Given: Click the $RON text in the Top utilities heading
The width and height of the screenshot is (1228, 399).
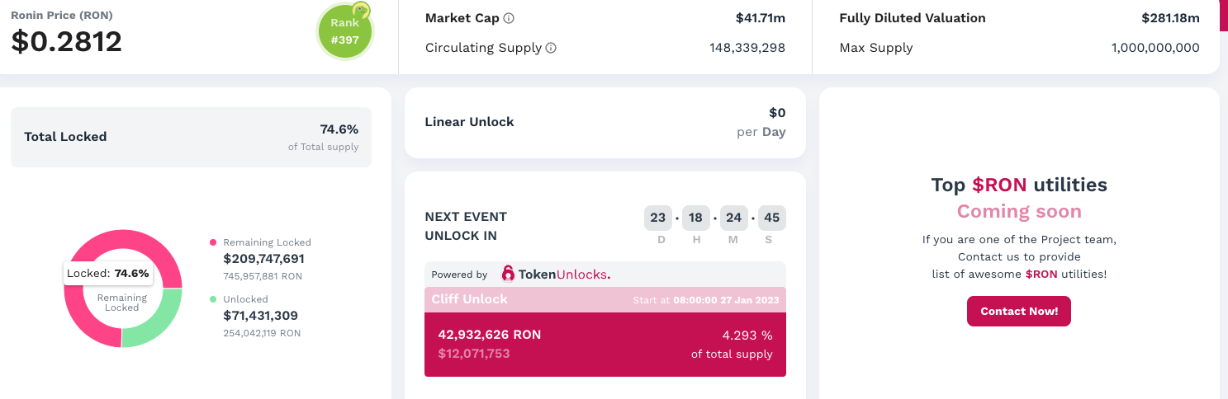Looking at the screenshot, I should coord(999,185).
